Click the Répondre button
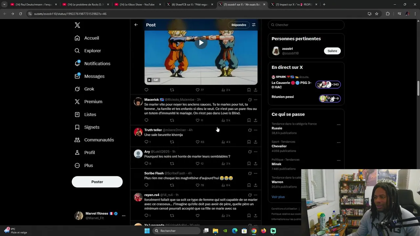The height and width of the screenshot is (236, 420). click(239, 25)
